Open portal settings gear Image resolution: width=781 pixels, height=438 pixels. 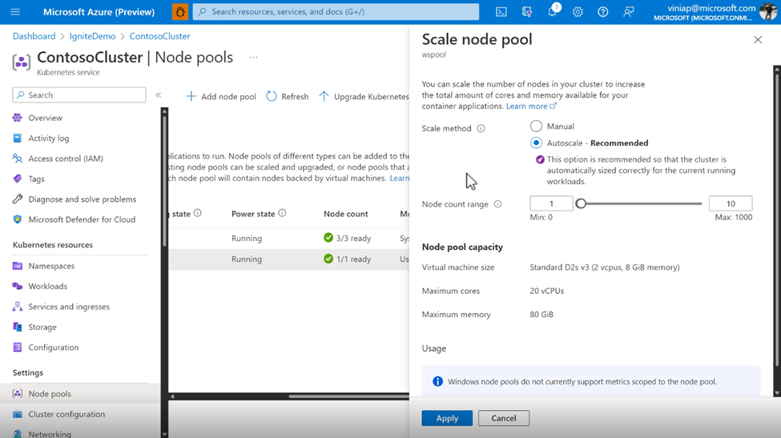click(x=578, y=11)
